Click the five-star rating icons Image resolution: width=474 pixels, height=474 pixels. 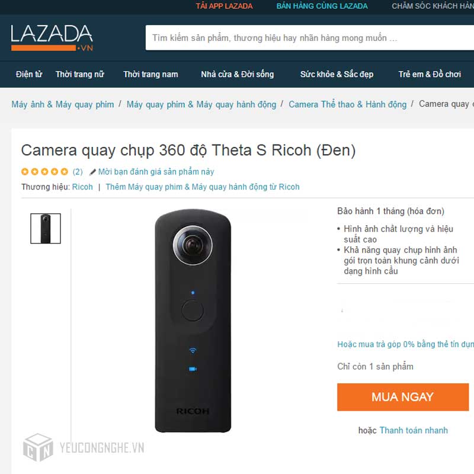(x=45, y=172)
